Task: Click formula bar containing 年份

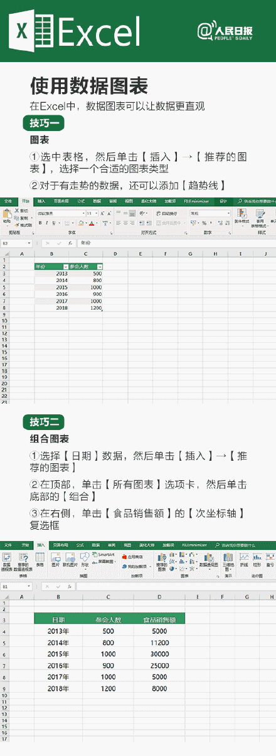Action: pos(176,242)
